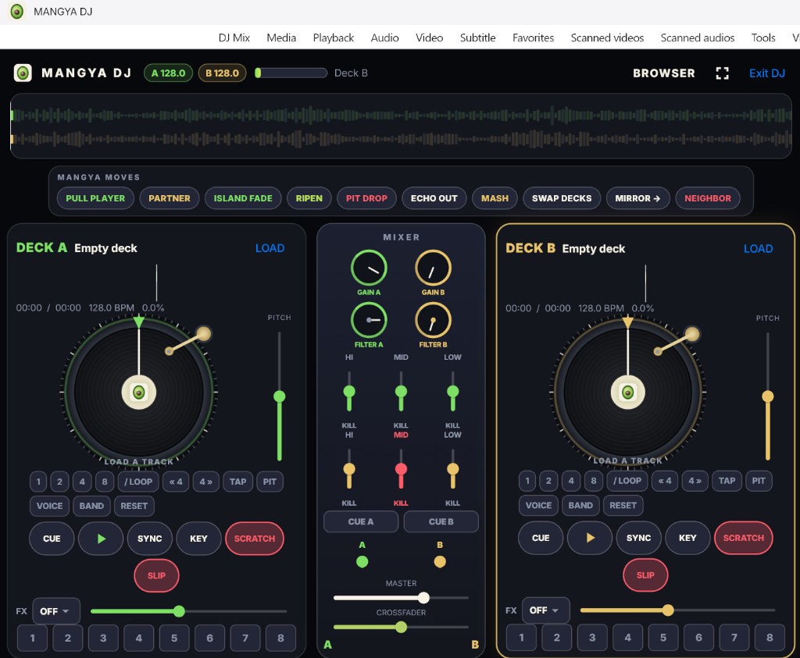
Task: Click the overview waveform display
Action: [401, 126]
